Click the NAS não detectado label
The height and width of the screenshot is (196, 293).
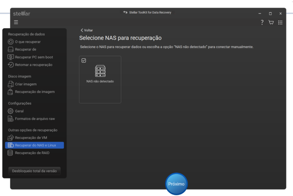(x=100, y=81)
